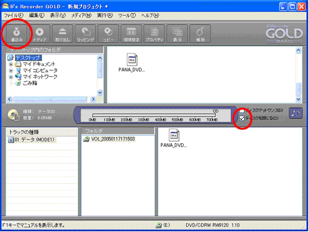This screenshot has width=309, height=232.
Task: Expand the マイ ドキュメント tree node
Action: point(11,65)
